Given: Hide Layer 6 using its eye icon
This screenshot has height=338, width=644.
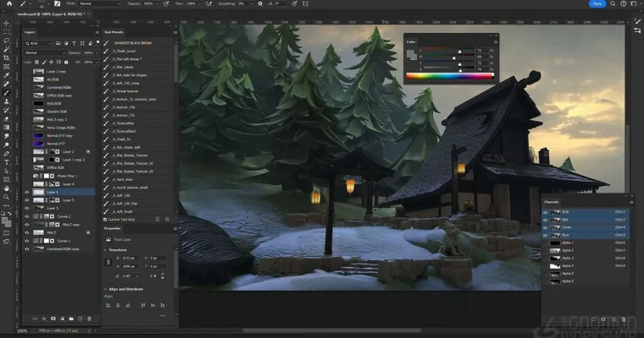Looking at the screenshot, I should (x=27, y=192).
